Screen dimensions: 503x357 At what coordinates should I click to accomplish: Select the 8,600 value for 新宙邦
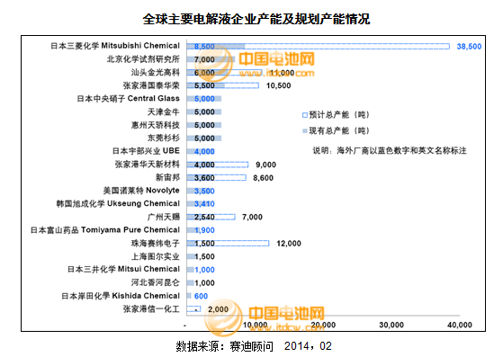[263, 178]
